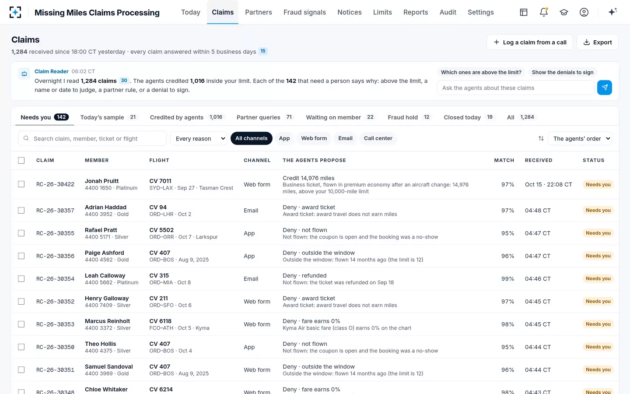630x394 pixels.
Task: Click 'Which ones are above the limit?' suggestion
Action: coord(481,72)
